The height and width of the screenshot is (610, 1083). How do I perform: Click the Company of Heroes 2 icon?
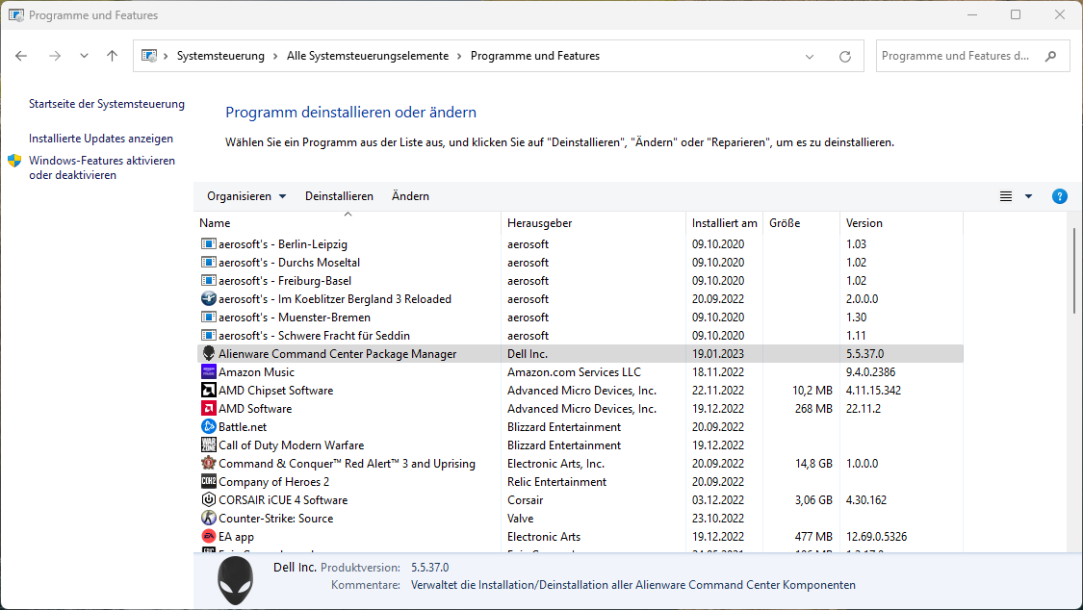[x=208, y=482]
